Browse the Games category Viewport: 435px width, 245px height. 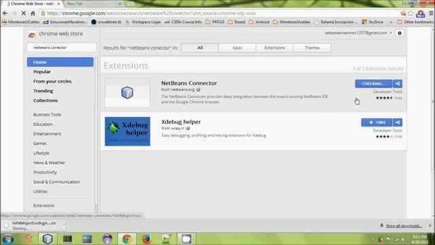pos(39,144)
